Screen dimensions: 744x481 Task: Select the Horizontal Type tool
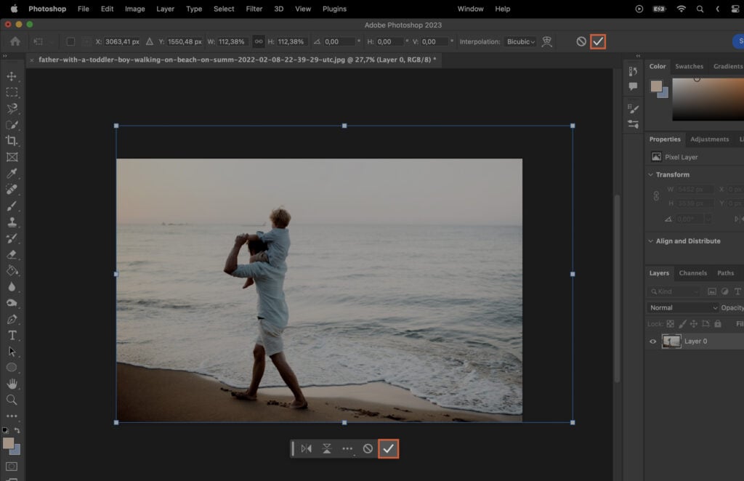[12, 335]
